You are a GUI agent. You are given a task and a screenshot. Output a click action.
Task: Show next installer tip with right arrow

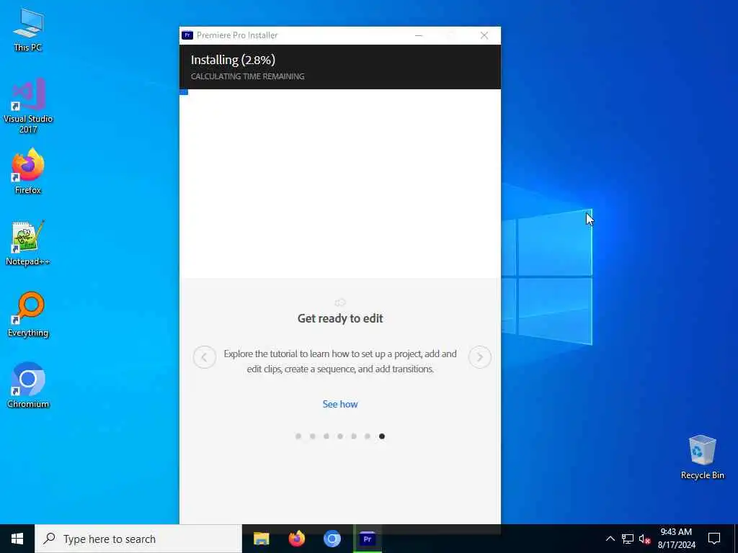(479, 357)
